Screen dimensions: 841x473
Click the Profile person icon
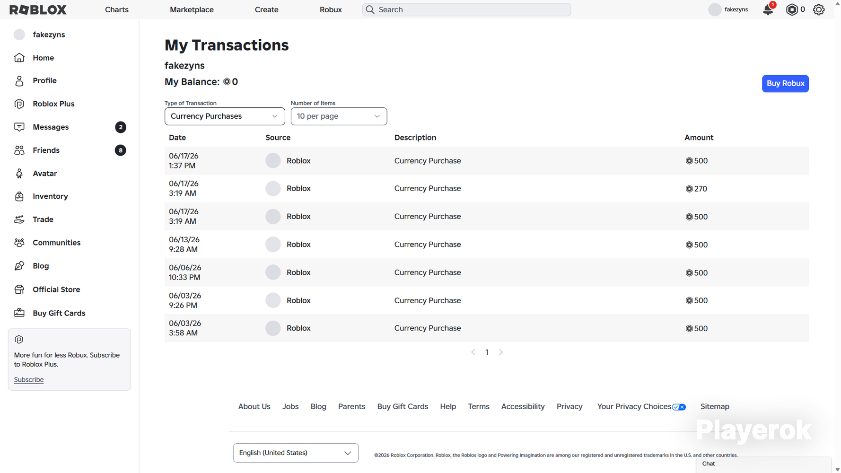click(19, 81)
